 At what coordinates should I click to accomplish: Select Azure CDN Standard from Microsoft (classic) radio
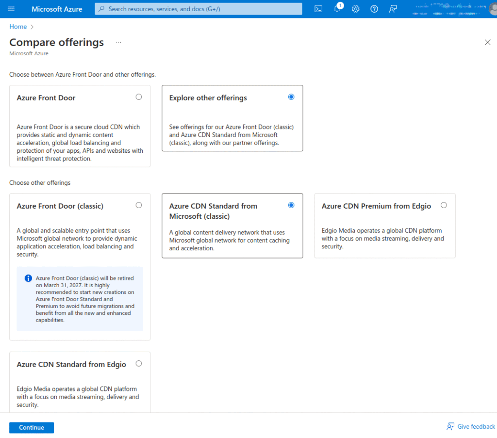click(291, 205)
